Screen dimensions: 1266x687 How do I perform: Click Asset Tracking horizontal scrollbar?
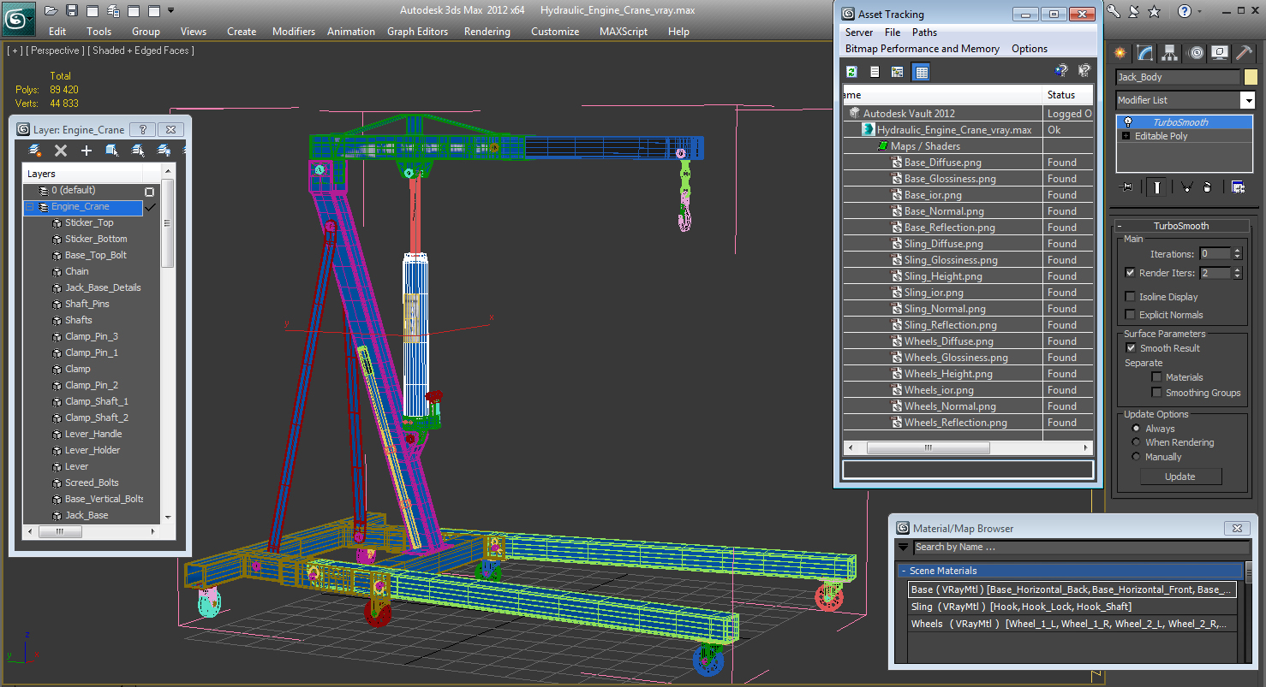(x=968, y=447)
